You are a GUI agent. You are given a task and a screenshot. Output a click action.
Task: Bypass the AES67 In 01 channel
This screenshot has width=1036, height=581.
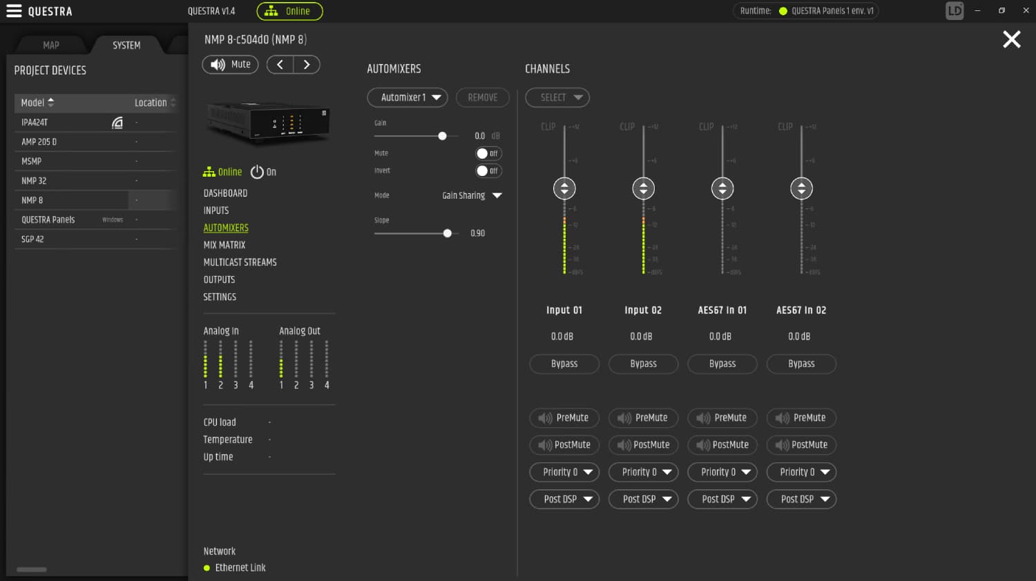[x=722, y=364]
